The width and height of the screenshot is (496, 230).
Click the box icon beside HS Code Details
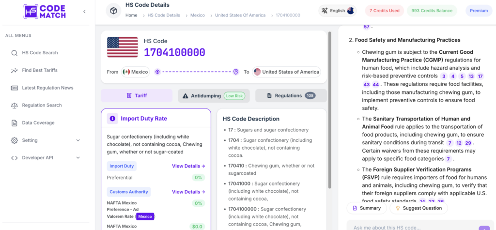click(113, 11)
